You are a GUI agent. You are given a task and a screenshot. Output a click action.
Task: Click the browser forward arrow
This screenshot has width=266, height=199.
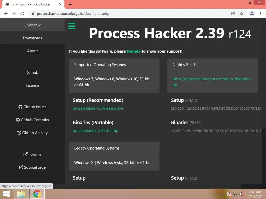(x=14, y=13)
